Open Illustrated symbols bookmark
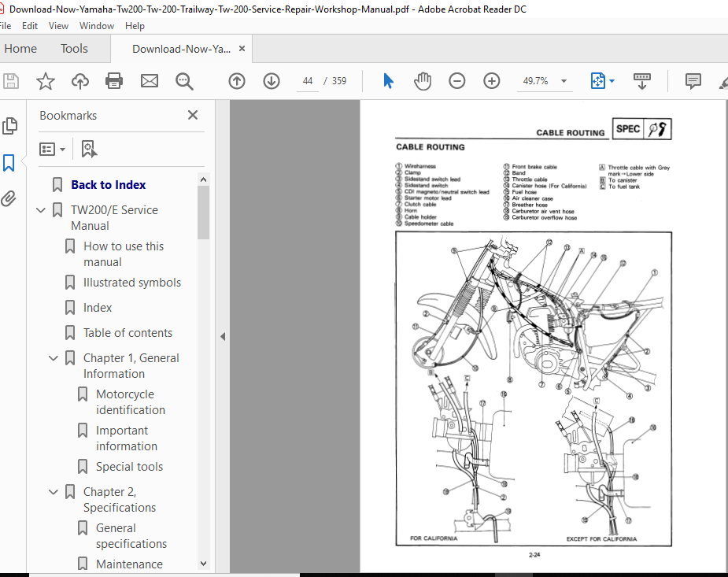 132,283
